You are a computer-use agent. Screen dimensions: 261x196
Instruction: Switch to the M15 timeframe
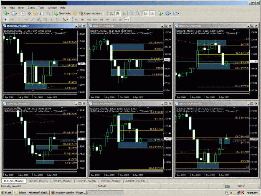[x=89, y=20]
